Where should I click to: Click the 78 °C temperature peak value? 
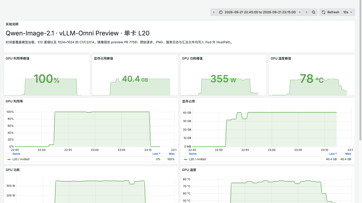pos(312,79)
